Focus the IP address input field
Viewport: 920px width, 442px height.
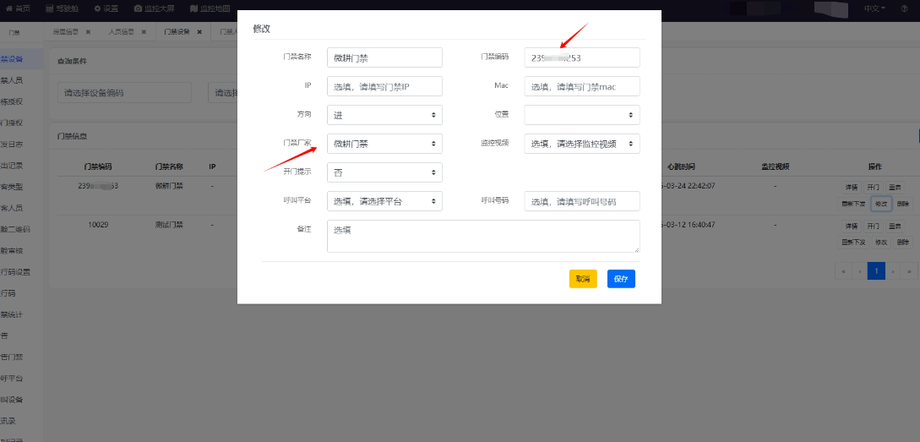(x=384, y=86)
